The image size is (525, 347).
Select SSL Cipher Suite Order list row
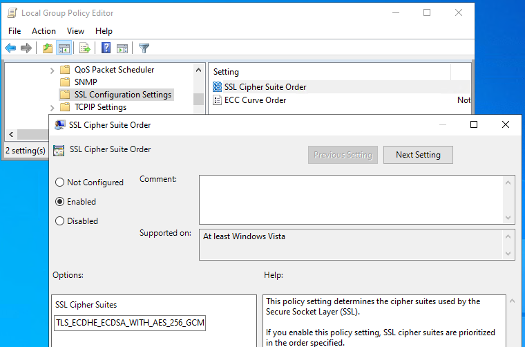tap(340, 87)
